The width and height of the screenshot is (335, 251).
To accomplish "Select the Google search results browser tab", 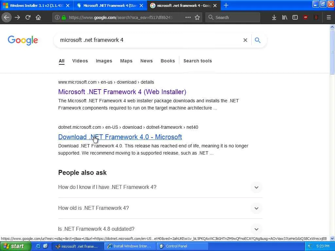I will point(184,6).
